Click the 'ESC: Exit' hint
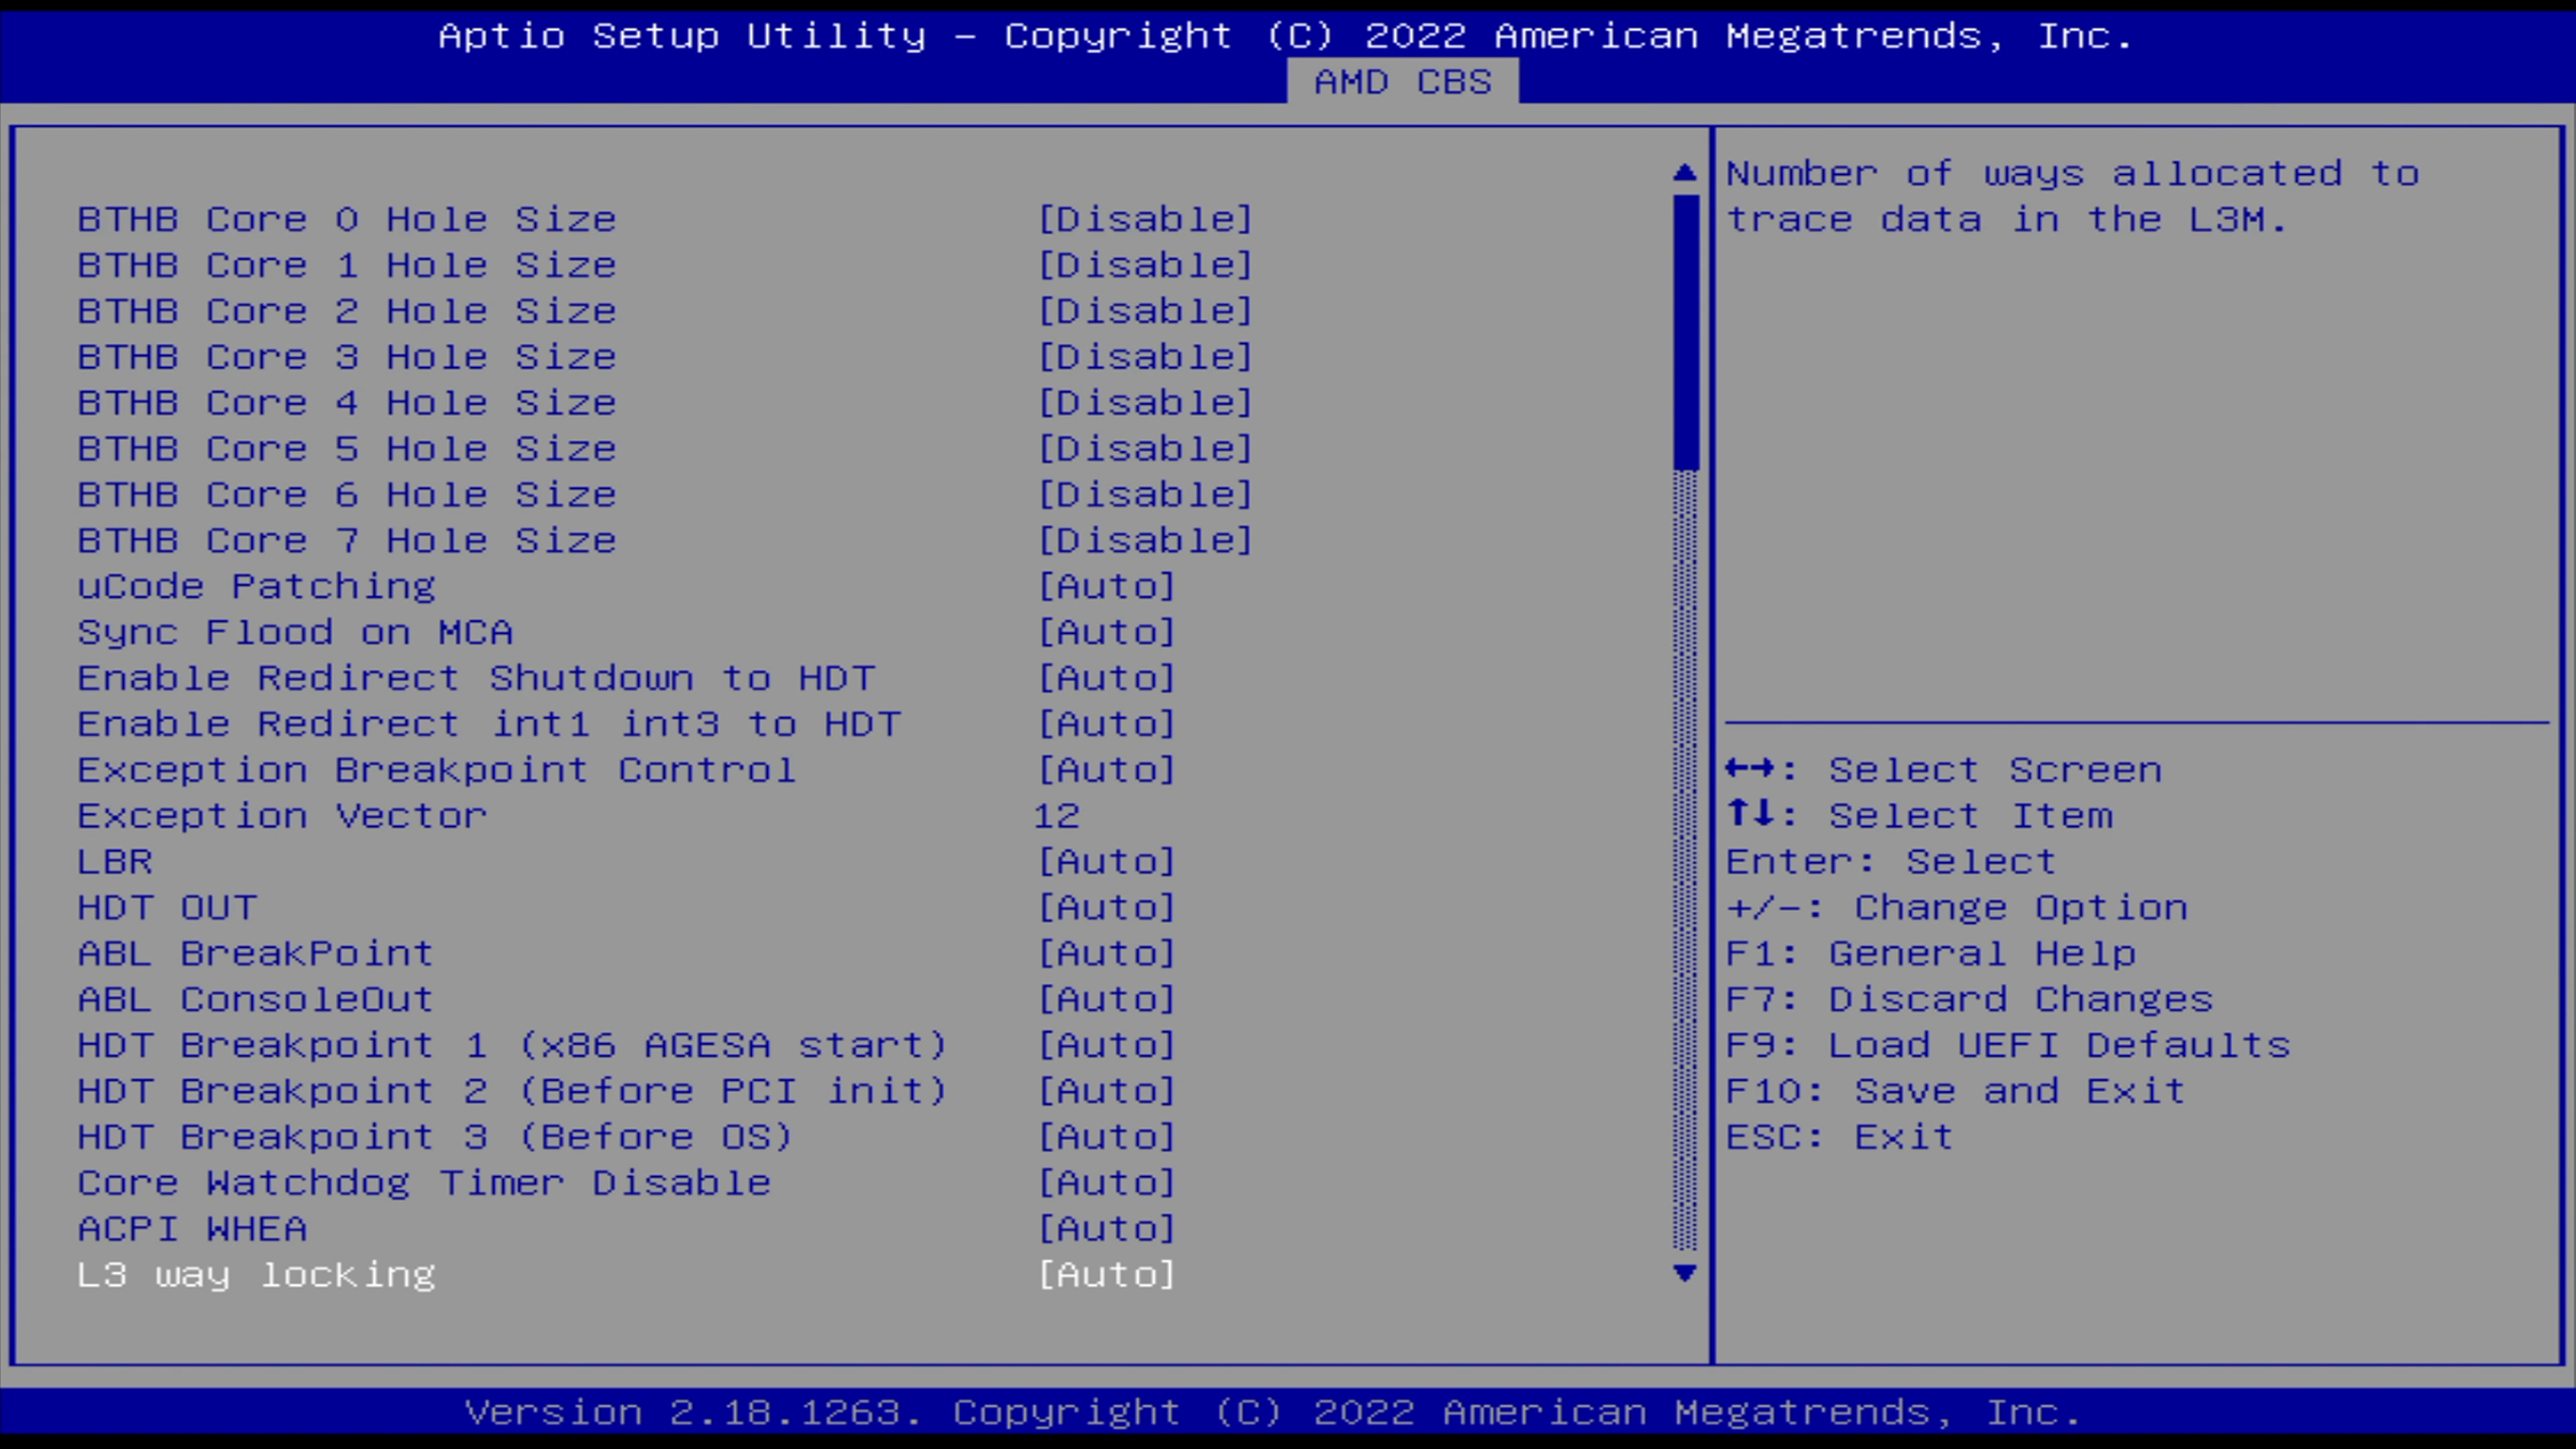The image size is (2576, 1449). [1839, 1137]
